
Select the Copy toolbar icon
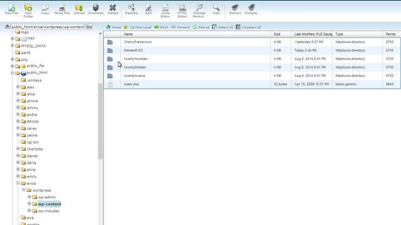coord(45,9)
